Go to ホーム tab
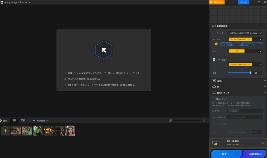The width and height of the screenshot is (267, 158). [244, 2]
